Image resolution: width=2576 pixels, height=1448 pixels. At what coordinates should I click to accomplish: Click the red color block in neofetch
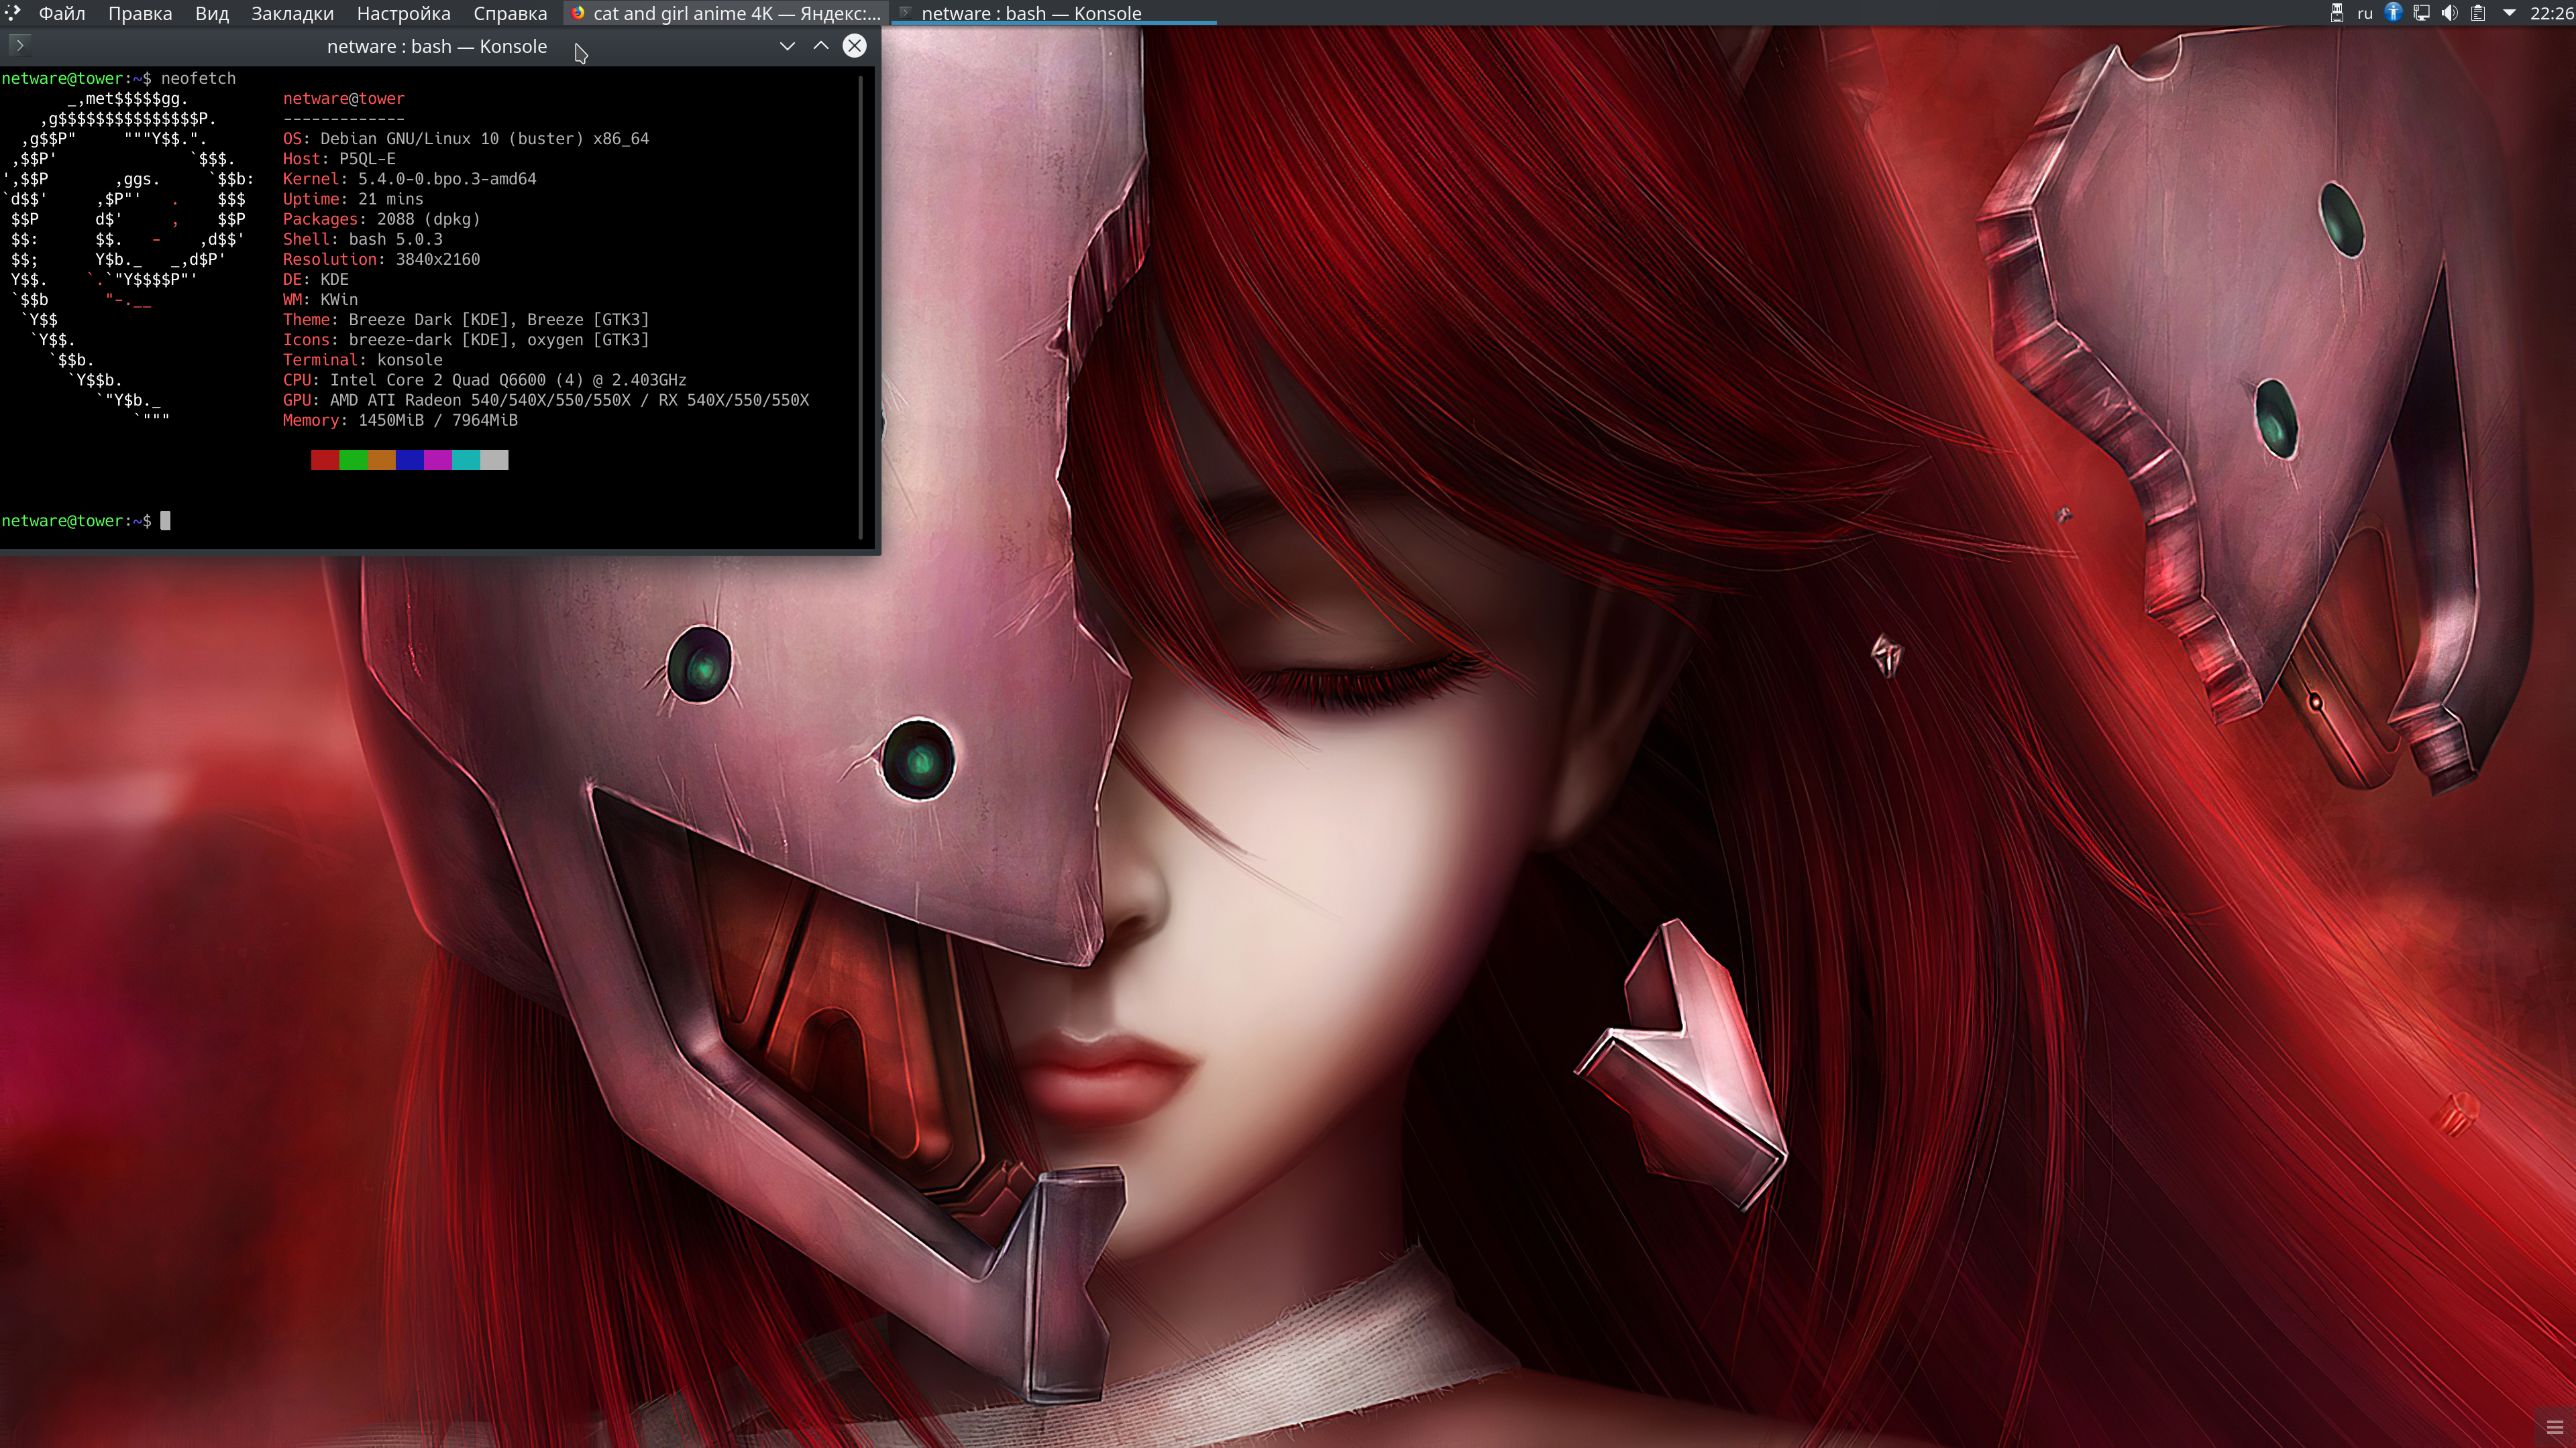click(x=325, y=460)
